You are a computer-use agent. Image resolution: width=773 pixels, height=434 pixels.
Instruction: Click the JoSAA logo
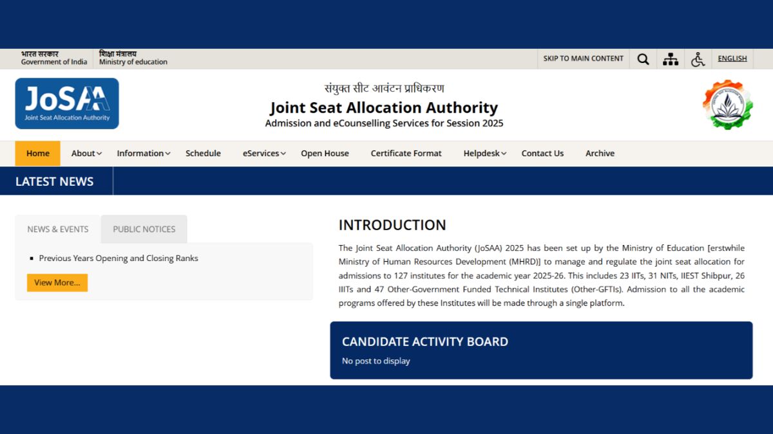click(x=66, y=104)
